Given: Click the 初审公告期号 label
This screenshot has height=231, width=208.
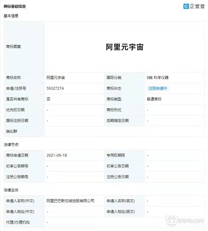Looking at the screenshot, I should (17, 166).
